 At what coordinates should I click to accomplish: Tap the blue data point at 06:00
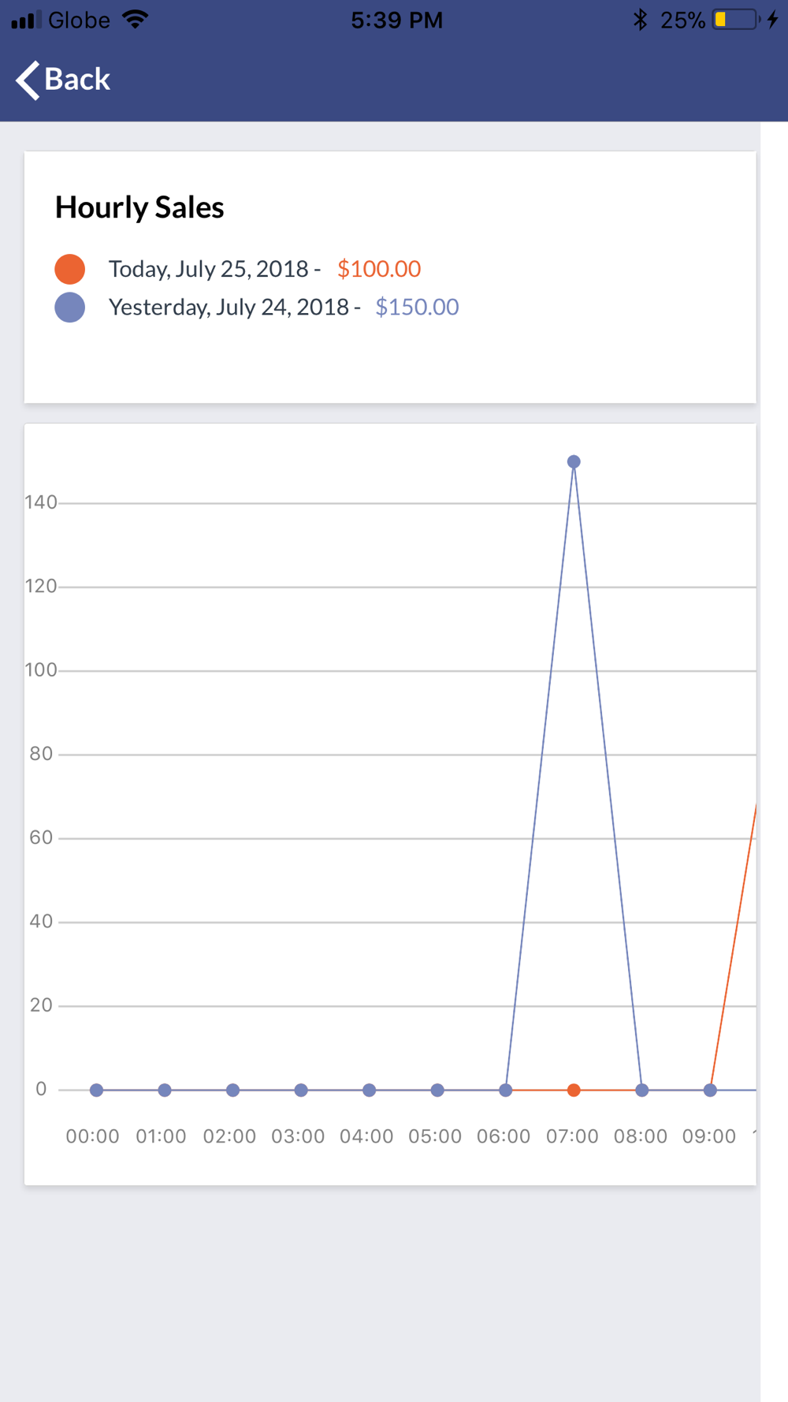pyautogui.click(x=506, y=1091)
